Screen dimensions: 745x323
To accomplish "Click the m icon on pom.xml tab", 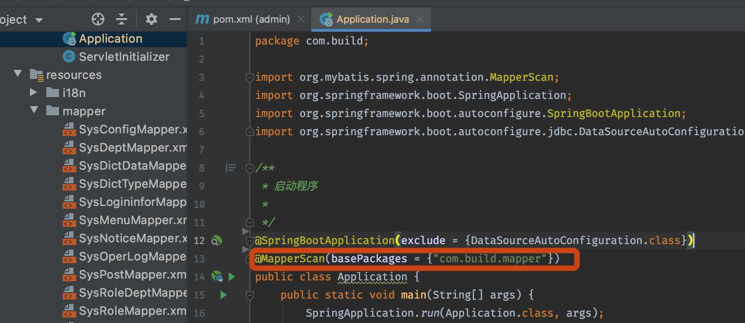I will tap(202, 19).
